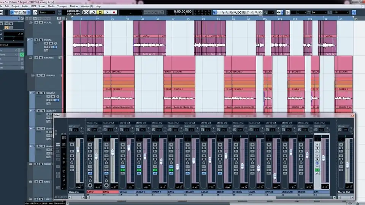Select the Draw pencil tool

tap(248, 12)
